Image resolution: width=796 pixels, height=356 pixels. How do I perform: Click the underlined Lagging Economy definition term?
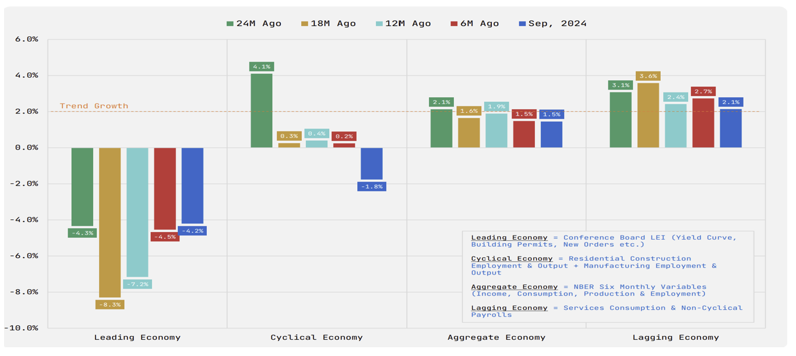point(509,308)
